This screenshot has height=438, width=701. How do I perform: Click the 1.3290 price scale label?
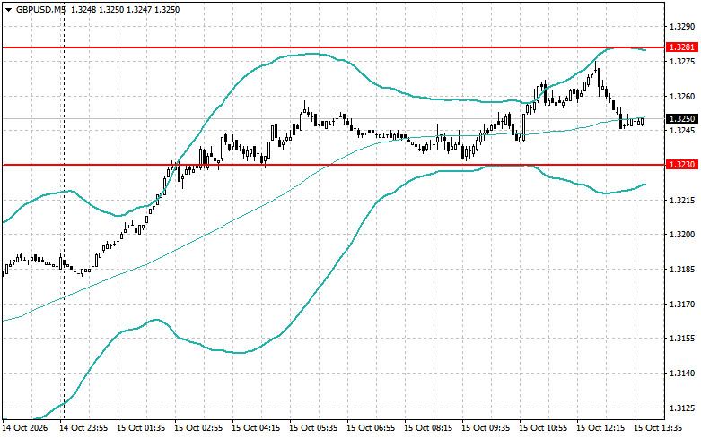[x=682, y=27]
